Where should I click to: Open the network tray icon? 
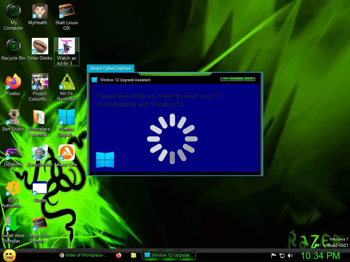pyautogui.click(x=282, y=256)
